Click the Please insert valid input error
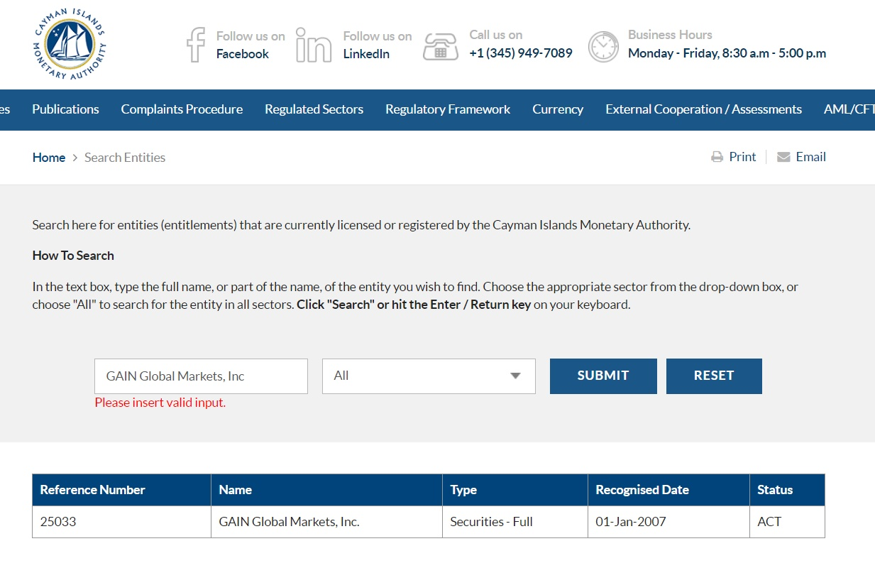This screenshot has height=568, width=875. coord(160,403)
